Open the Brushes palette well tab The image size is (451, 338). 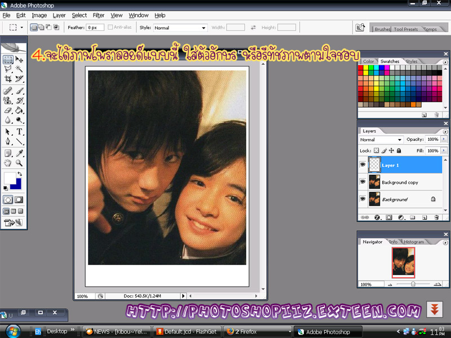382,29
